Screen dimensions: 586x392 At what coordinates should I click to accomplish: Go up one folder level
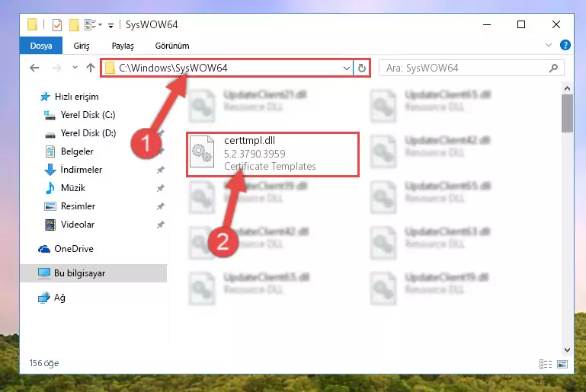pos(91,68)
